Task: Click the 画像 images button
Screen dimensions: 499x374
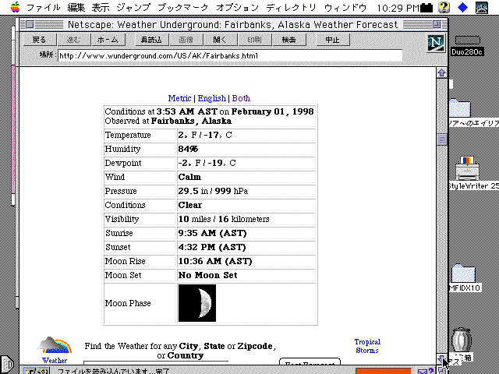Action: 186,40
